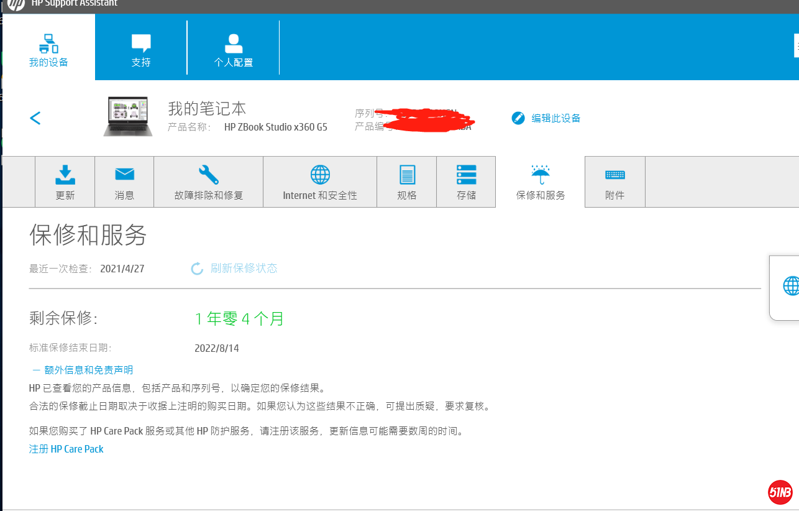Image resolution: width=799 pixels, height=511 pixels.
Task: Collapse the 额外信息和免责声明 section
Action: pos(36,370)
